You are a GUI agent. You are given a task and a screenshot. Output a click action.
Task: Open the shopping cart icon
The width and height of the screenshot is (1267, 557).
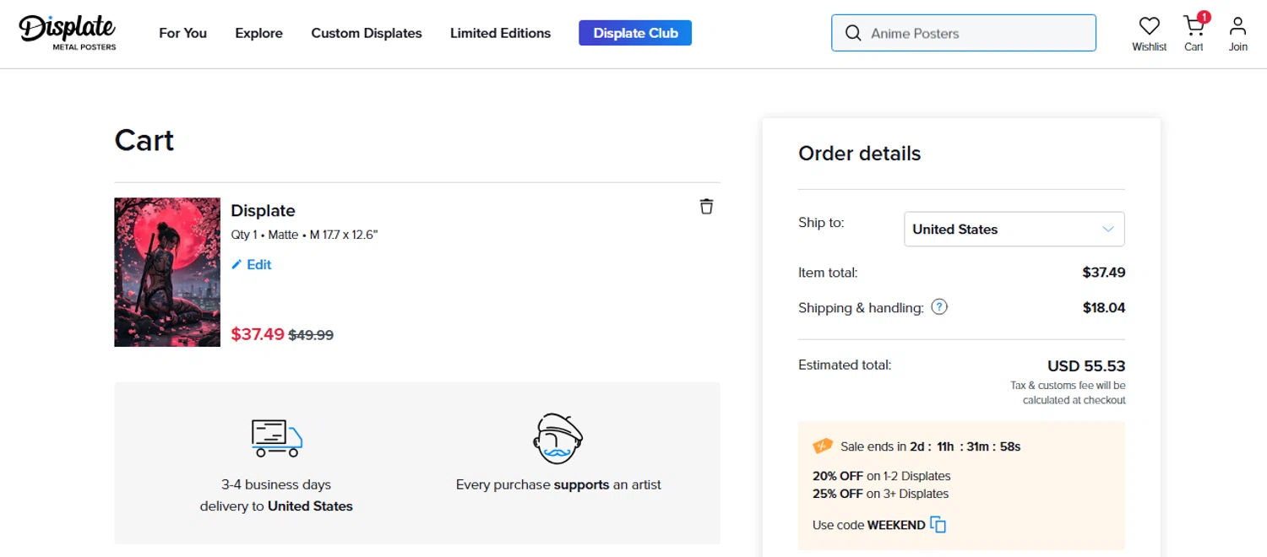click(1194, 26)
